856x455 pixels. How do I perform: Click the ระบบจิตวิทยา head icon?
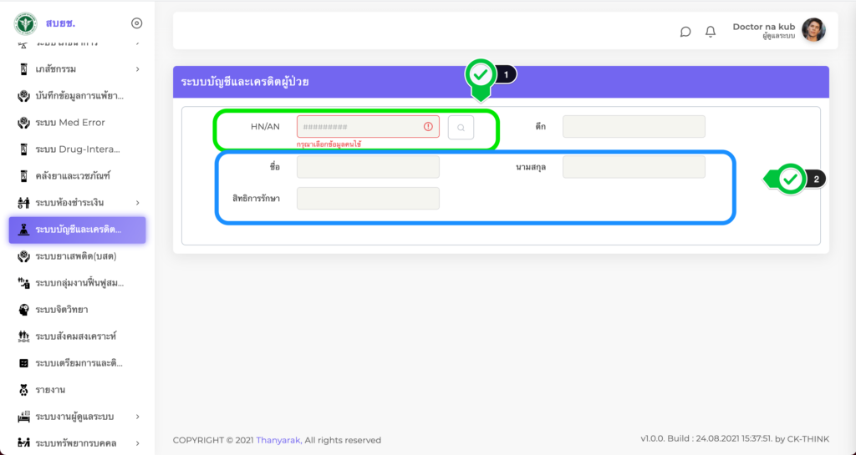23,310
